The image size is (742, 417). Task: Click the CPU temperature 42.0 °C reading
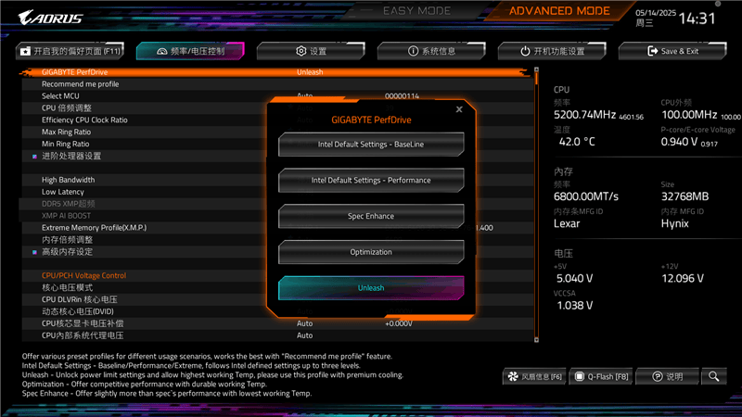pos(577,142)
